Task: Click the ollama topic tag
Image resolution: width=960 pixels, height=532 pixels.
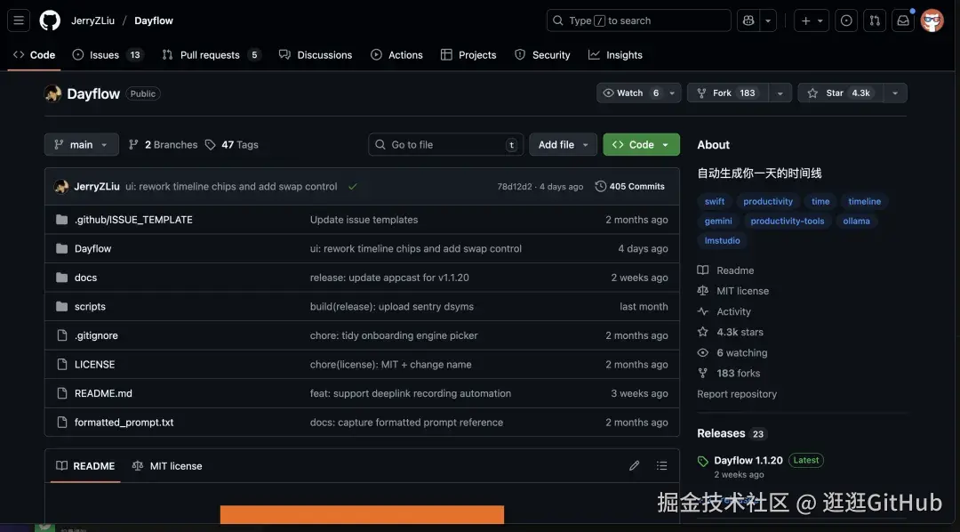Action: pyautogui.click(x=857, y=221)
